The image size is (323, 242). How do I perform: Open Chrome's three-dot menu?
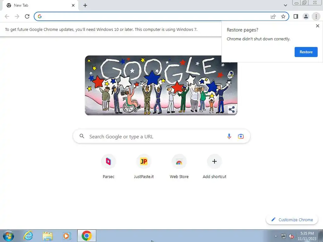pos(316,16)
